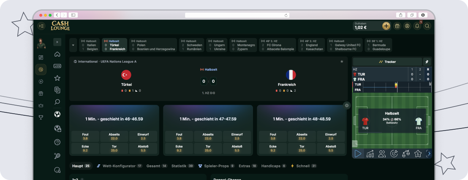
Task: Select Galway United vs Shelbourne FC match
Action: (345, 45)
